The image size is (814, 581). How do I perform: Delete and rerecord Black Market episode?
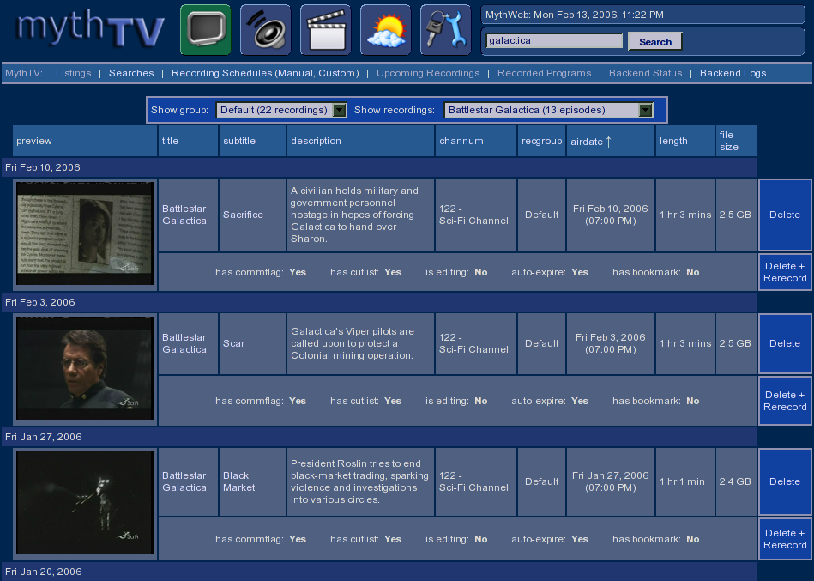pos(785,539)
